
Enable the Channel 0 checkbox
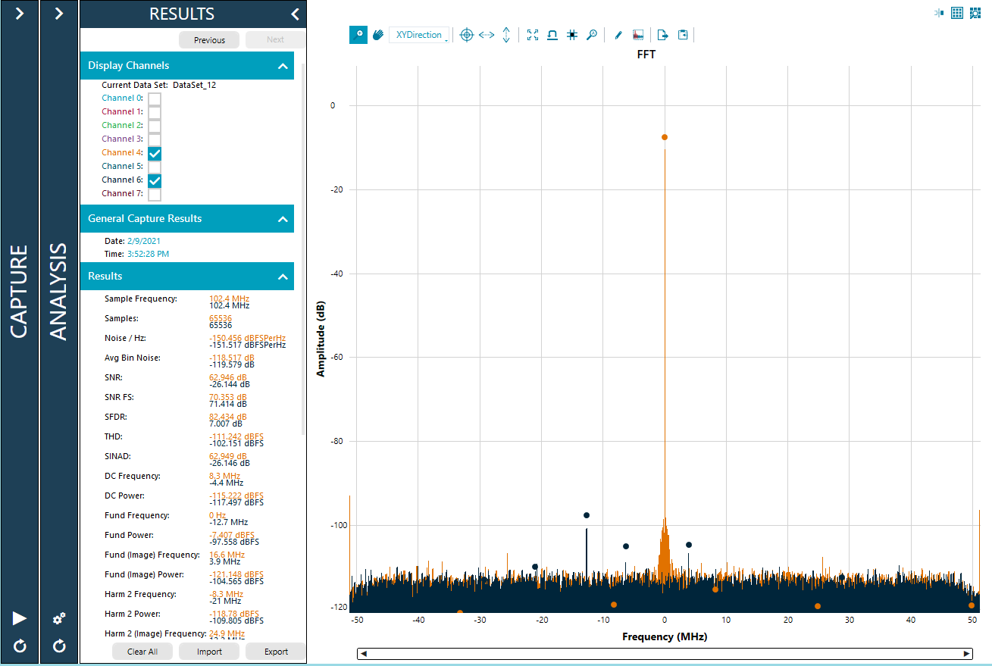pyautogui.click(x=155, y=98)
